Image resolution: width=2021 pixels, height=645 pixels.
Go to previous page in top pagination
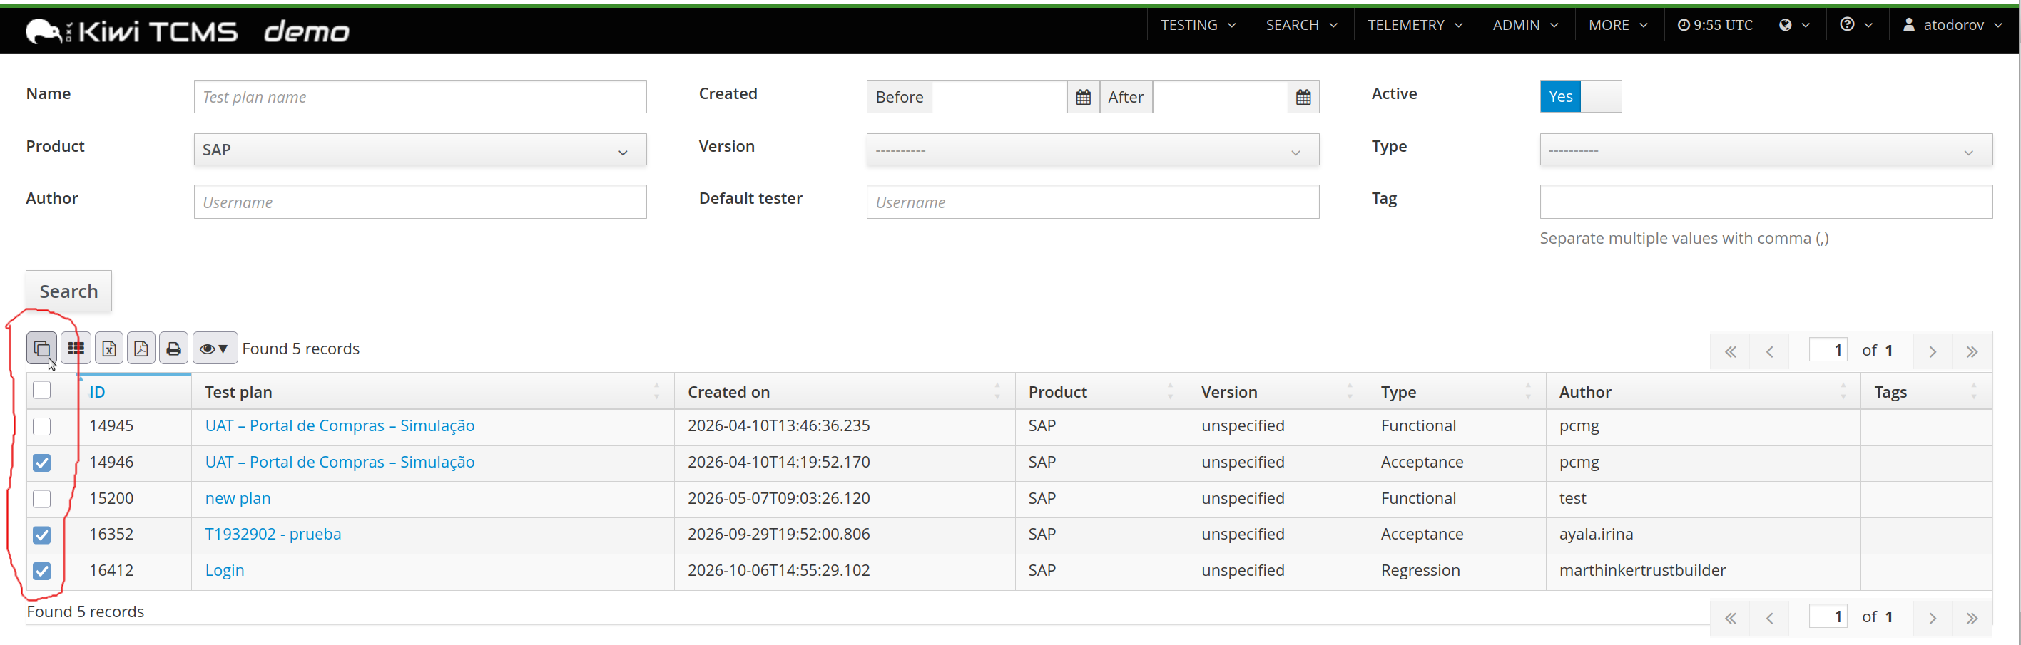click(x=1769, y=351)
